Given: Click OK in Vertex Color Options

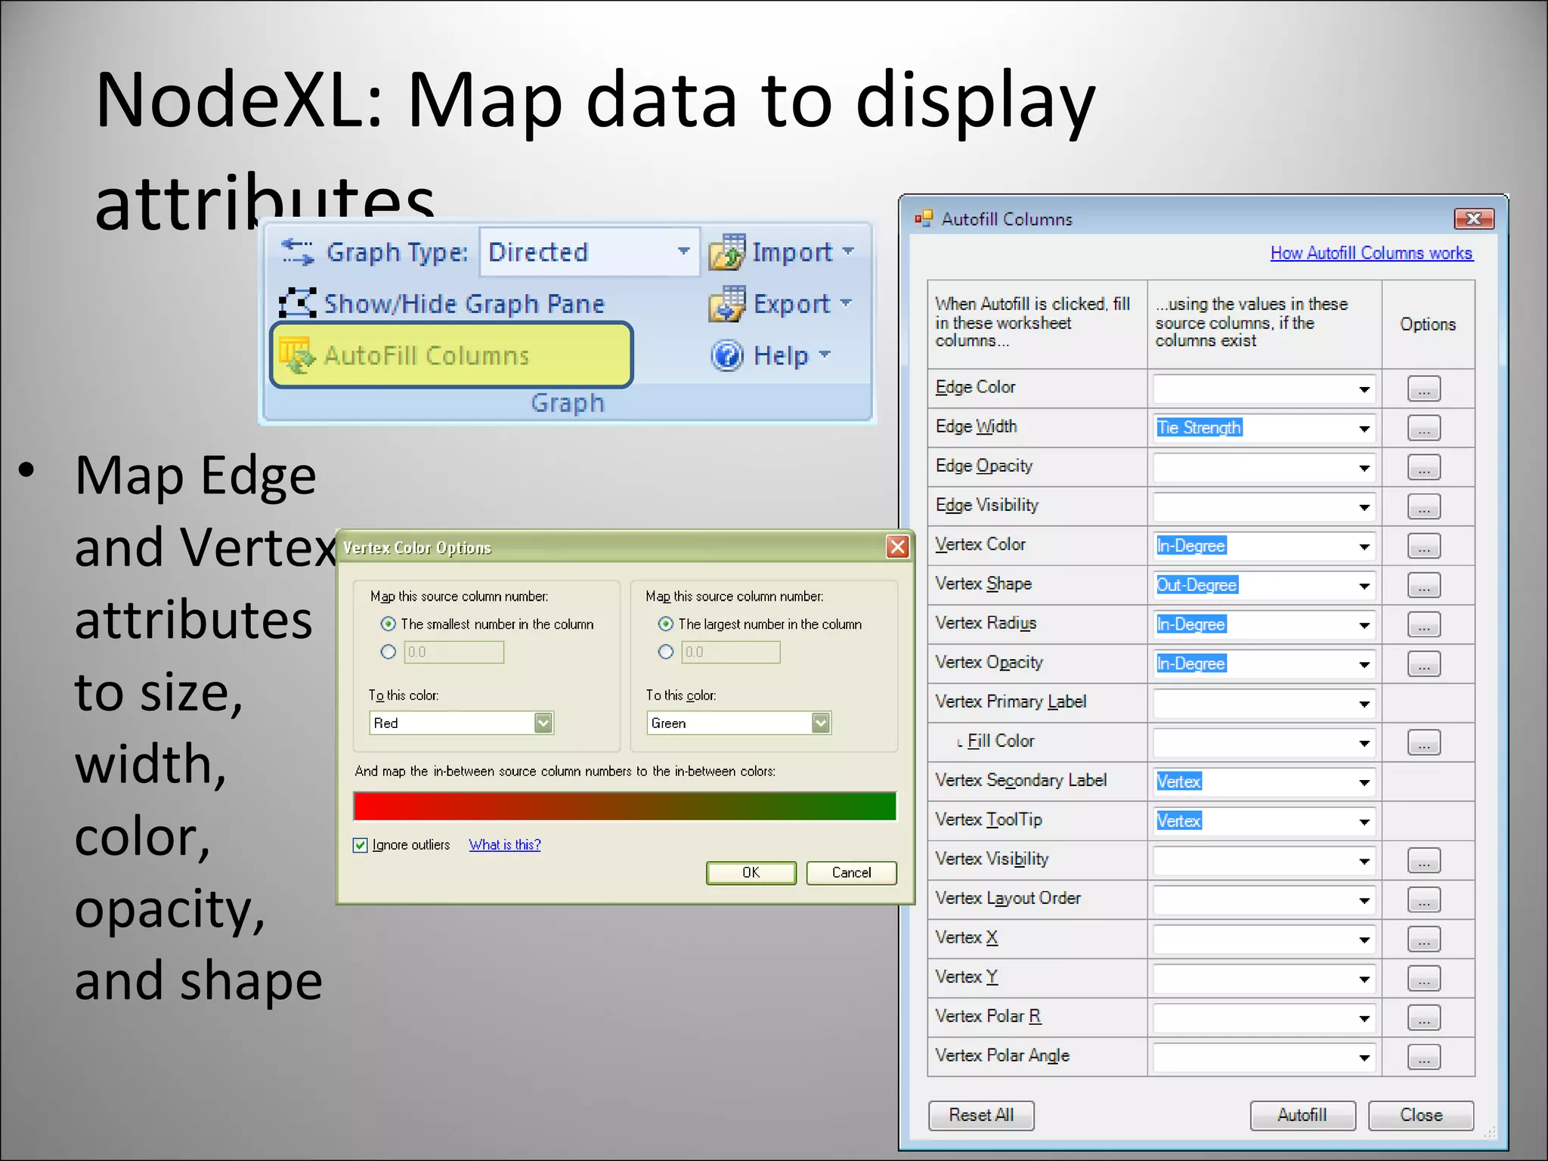Looking at the screenshot, I should (x=751, y=872).
